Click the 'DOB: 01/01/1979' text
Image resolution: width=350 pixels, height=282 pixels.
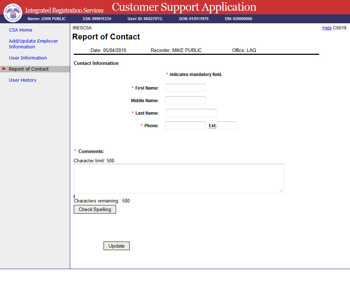[x=194, y=19]
